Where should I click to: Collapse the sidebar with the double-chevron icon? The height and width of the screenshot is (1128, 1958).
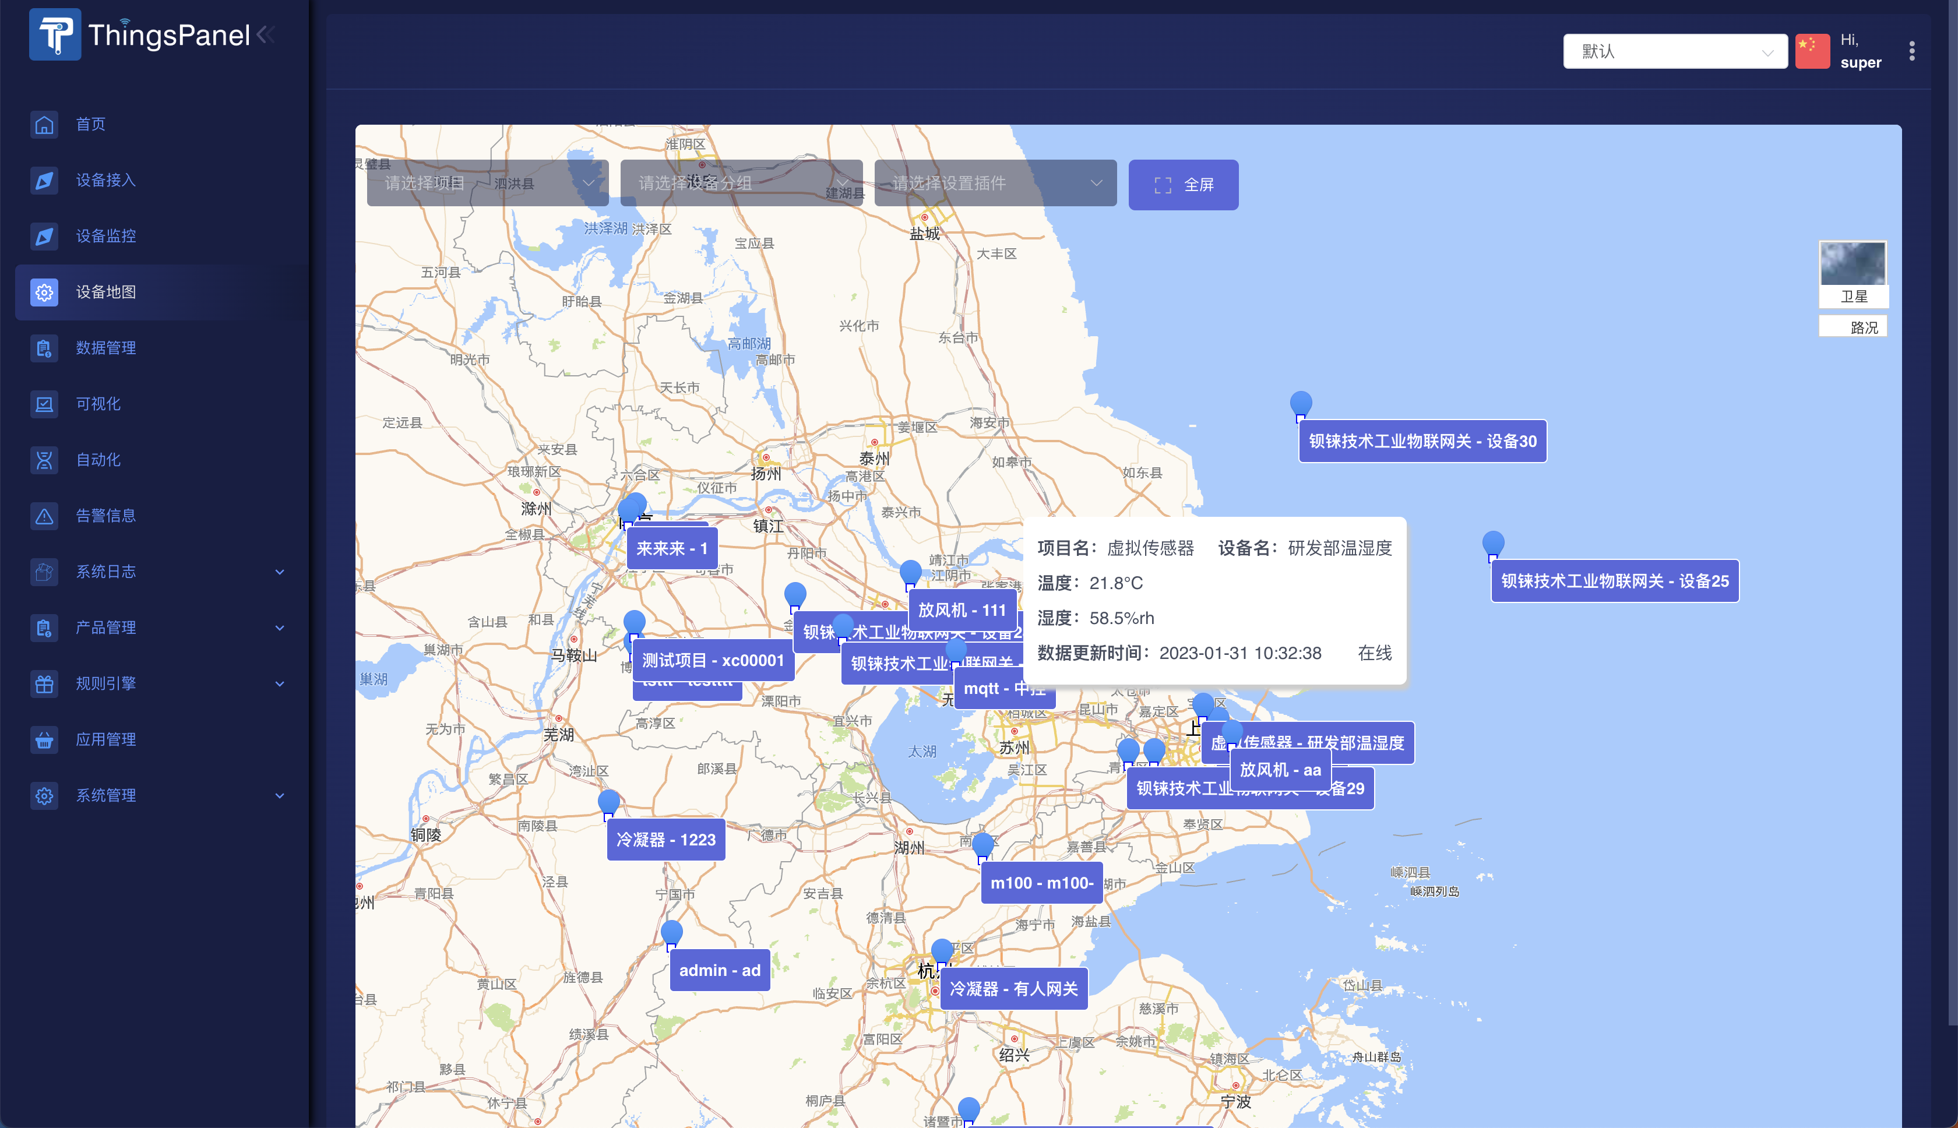[266, 34]
